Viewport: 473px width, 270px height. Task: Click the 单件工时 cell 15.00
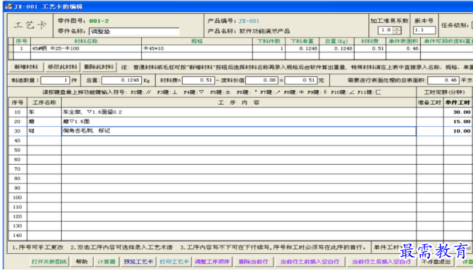[x=458, y=121]
